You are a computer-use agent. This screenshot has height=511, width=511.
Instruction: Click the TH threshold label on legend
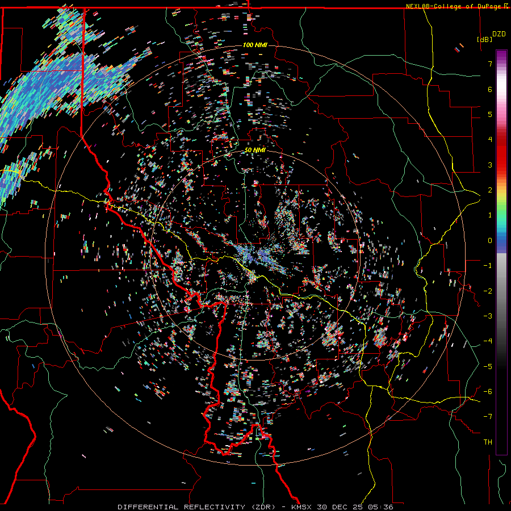(x=488, y=442)
